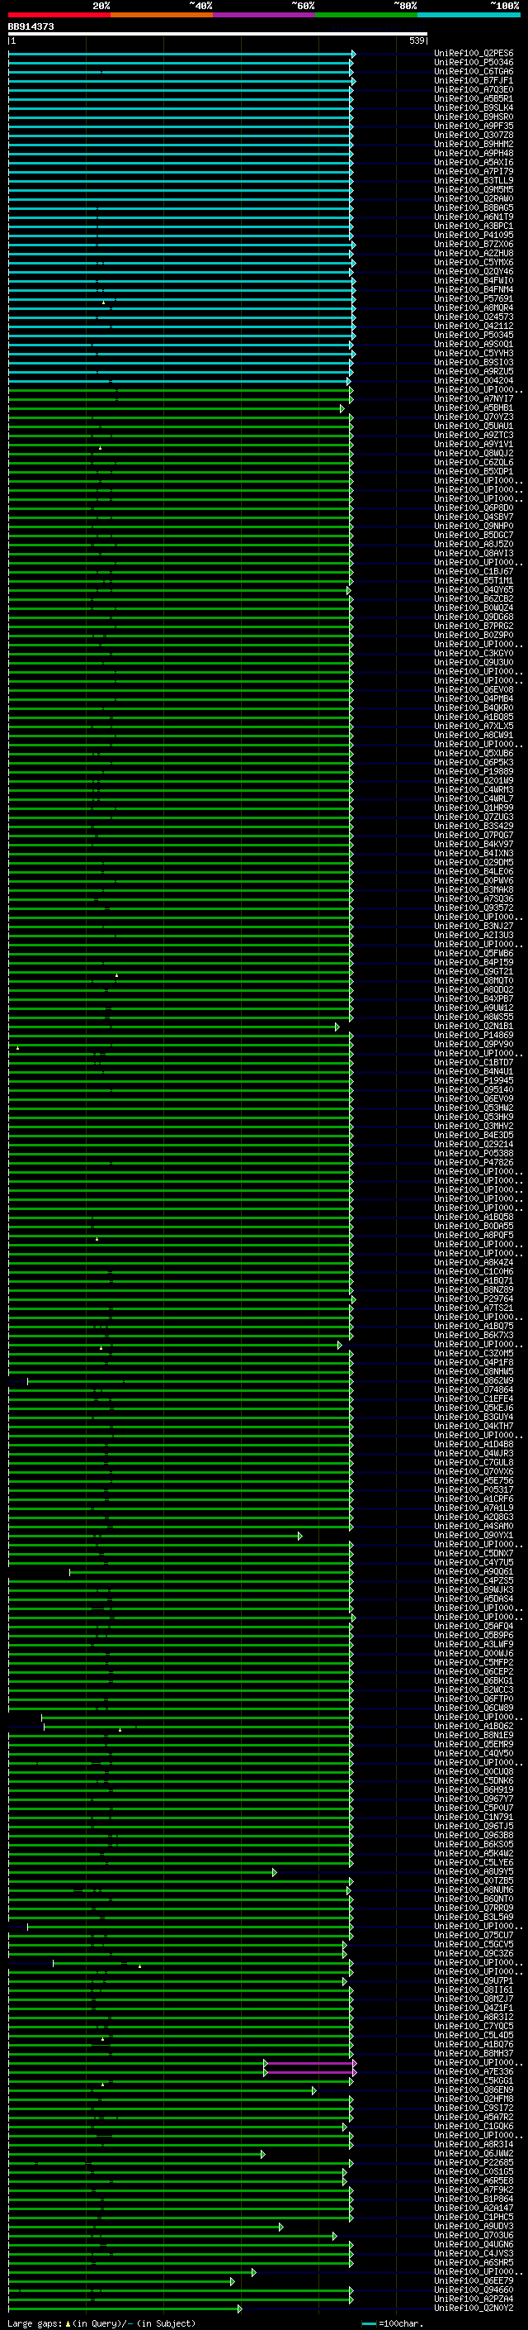Choose hit UniRef100_P41095
The width and height of the screenshot is (528, 2330).
point(474,236)
